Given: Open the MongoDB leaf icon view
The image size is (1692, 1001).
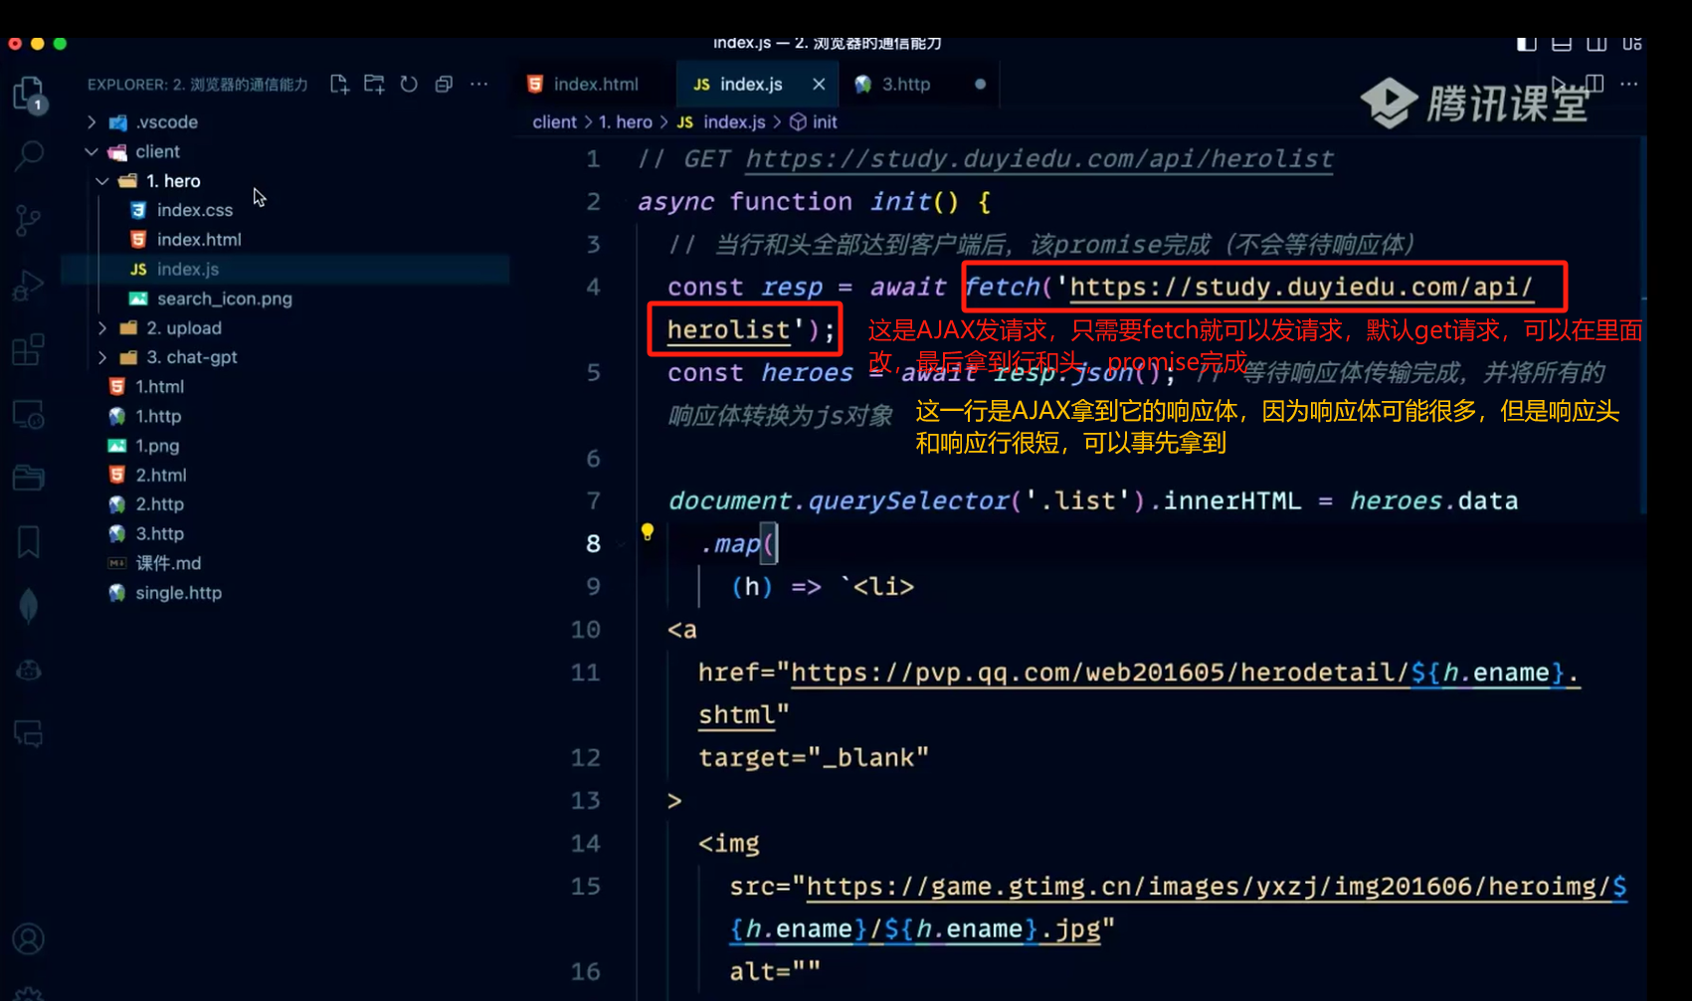Looking at the screenshot, I should tap(29, 605).
